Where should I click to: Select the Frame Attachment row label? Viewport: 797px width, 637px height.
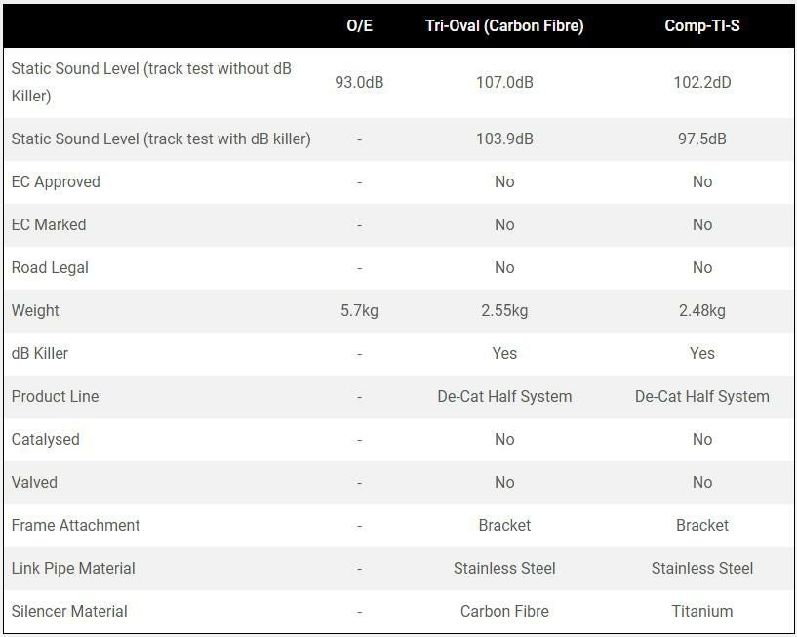(x=76, y=525)
